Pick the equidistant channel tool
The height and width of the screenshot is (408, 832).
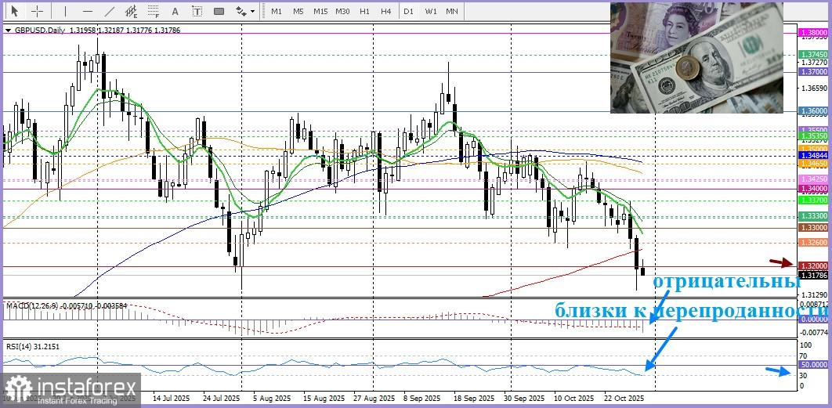[x=132, y=11]
